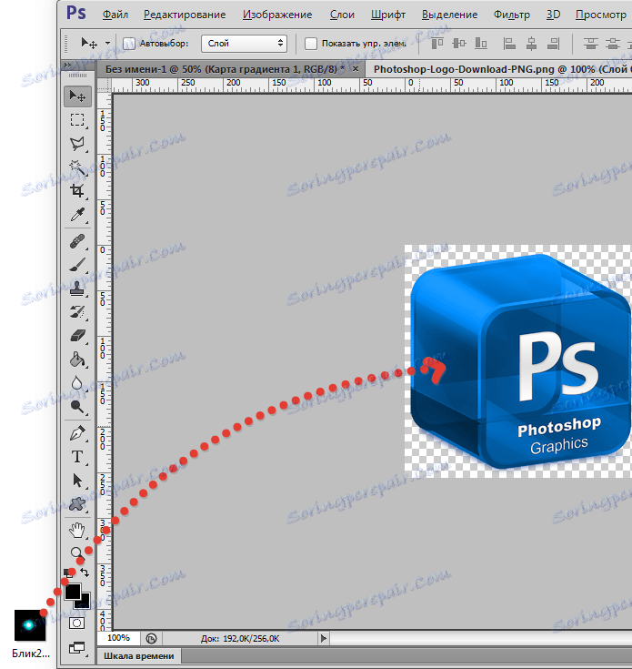Screen dimensions: 632x669
Task: Enable Показать упр. элем. checkbox
Action: [311, 44]
